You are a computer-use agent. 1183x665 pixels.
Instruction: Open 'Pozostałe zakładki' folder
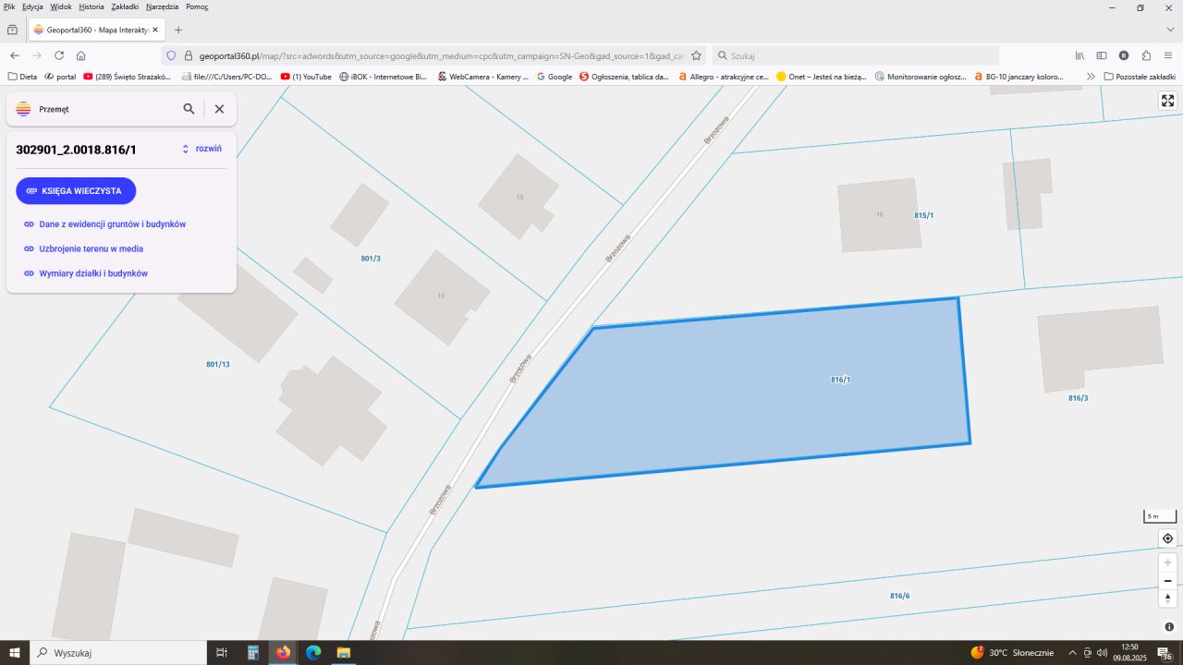(1140, 77)
